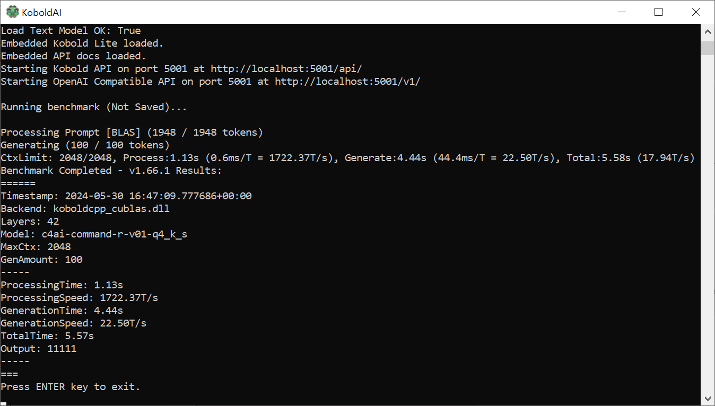The height and width of the screenshot is (406, 715).
Task: Click the 'Output: 11111' line
Action: pyautogui.click(x=39, y=349)
